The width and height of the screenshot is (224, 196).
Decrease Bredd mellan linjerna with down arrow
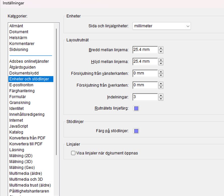pos(161,52)
